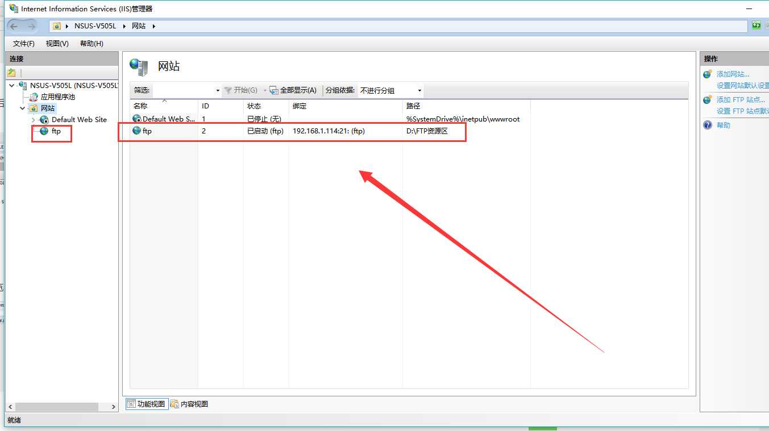Click the ftp site globe icon in tree

44,131
